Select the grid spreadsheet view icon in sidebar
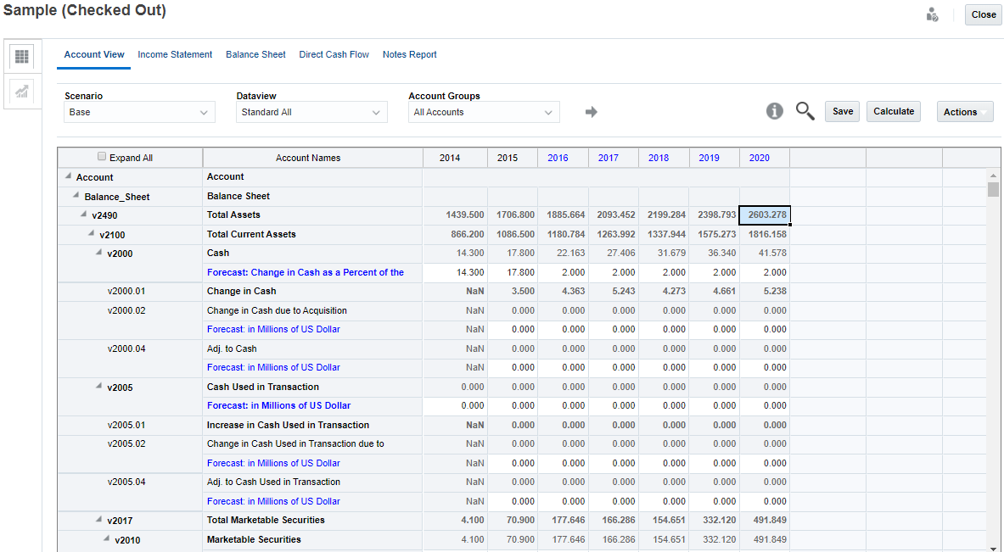 coord(23,56)
